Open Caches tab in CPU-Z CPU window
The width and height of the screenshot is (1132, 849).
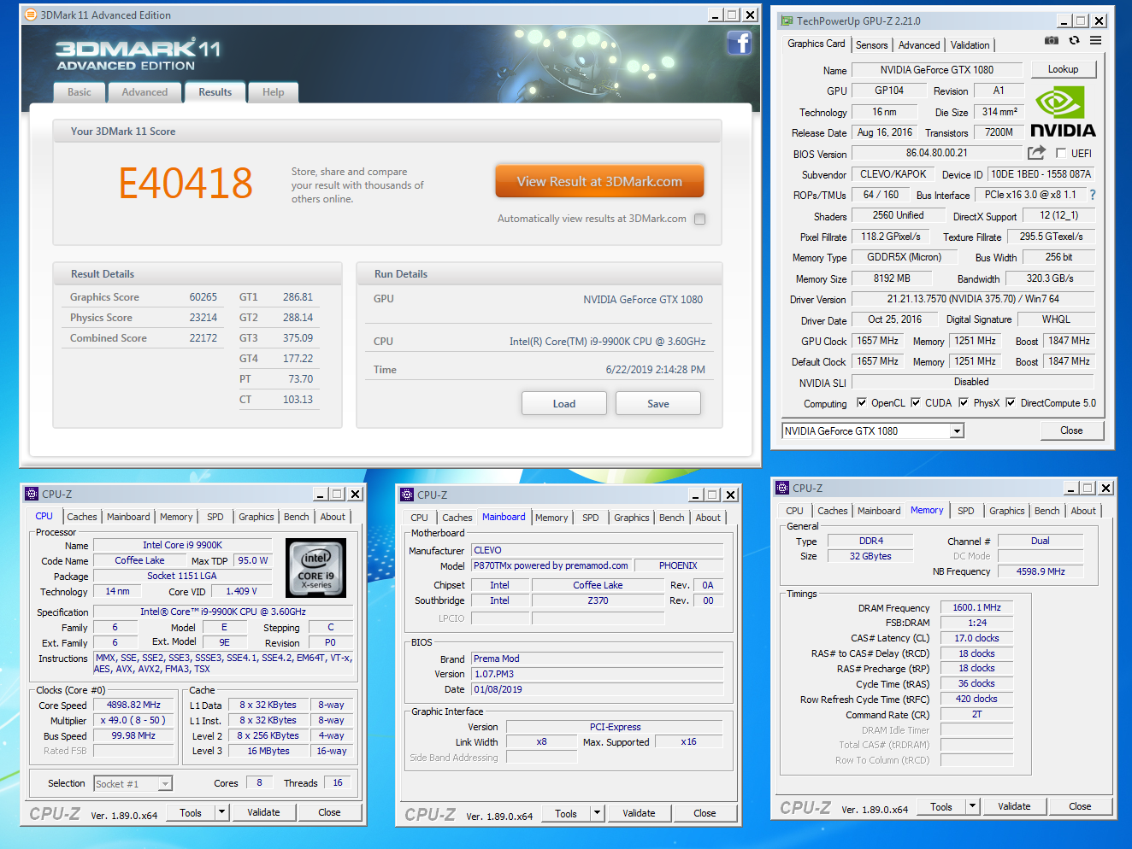tap(82, 517)
